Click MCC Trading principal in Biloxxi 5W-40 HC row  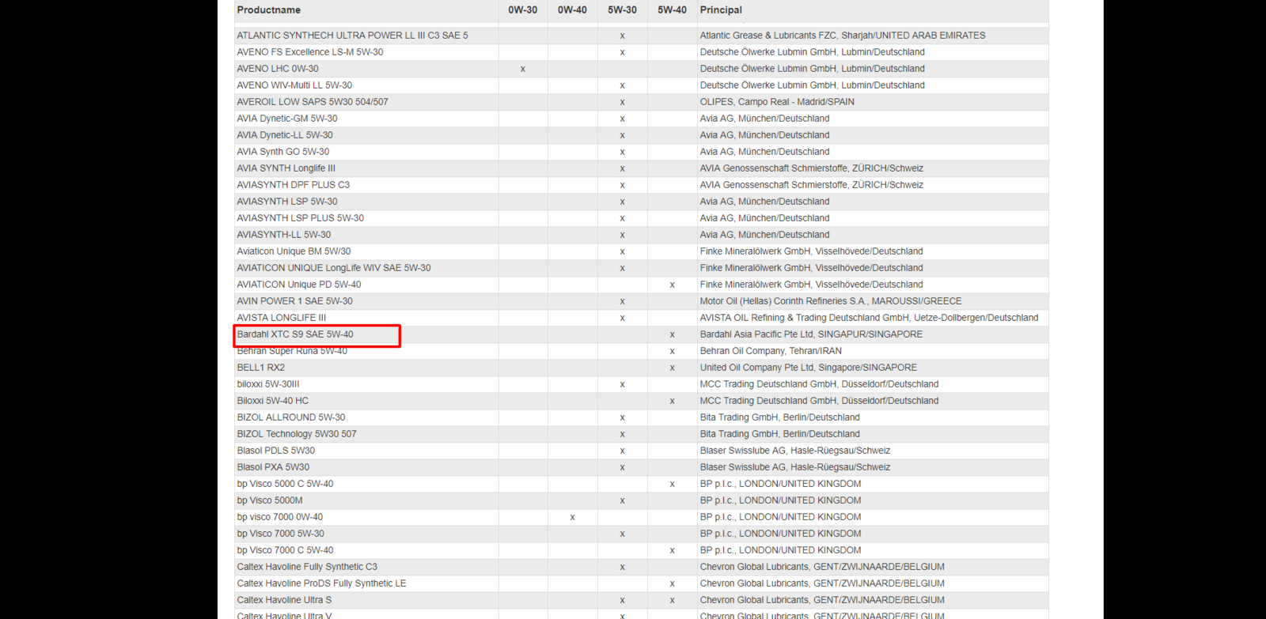point(819,401)
